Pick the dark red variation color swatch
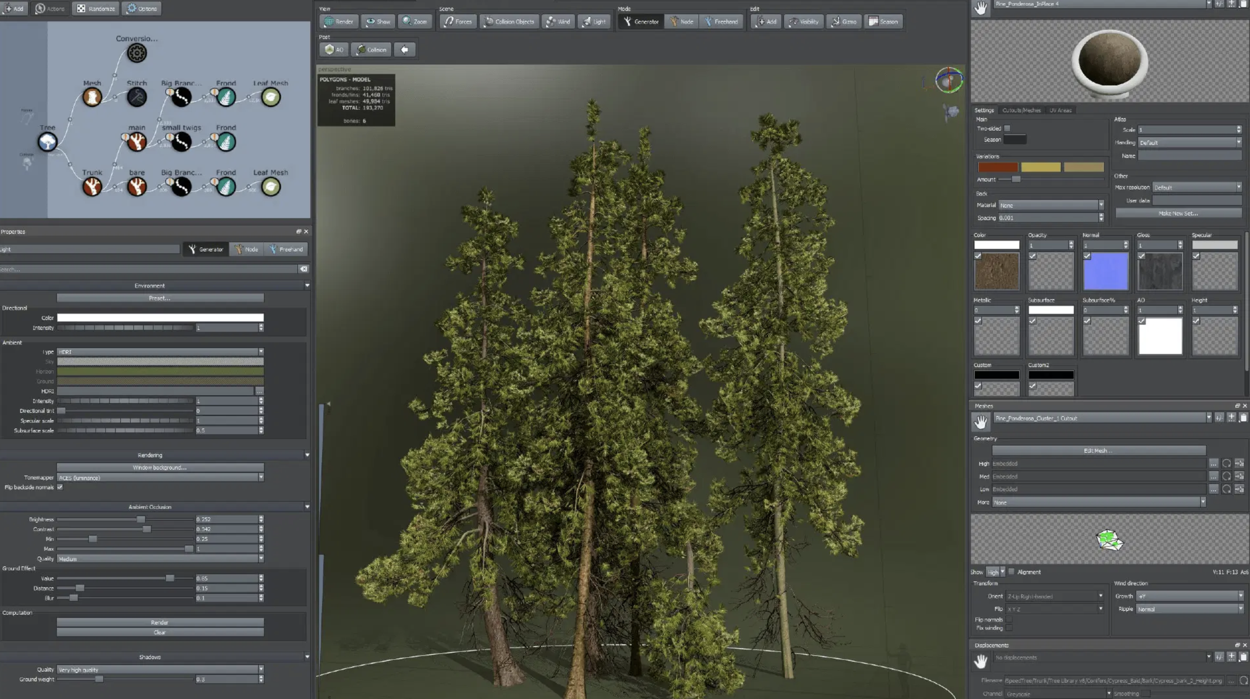 coord(998,167)
